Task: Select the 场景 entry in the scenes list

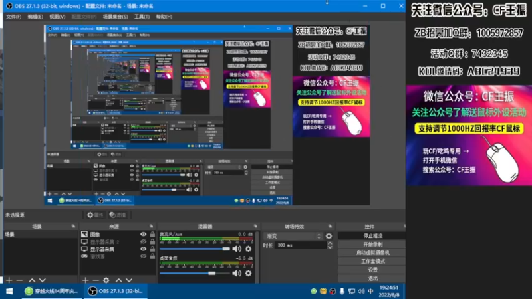Action: pyautogui.click(x=41, y=235)
